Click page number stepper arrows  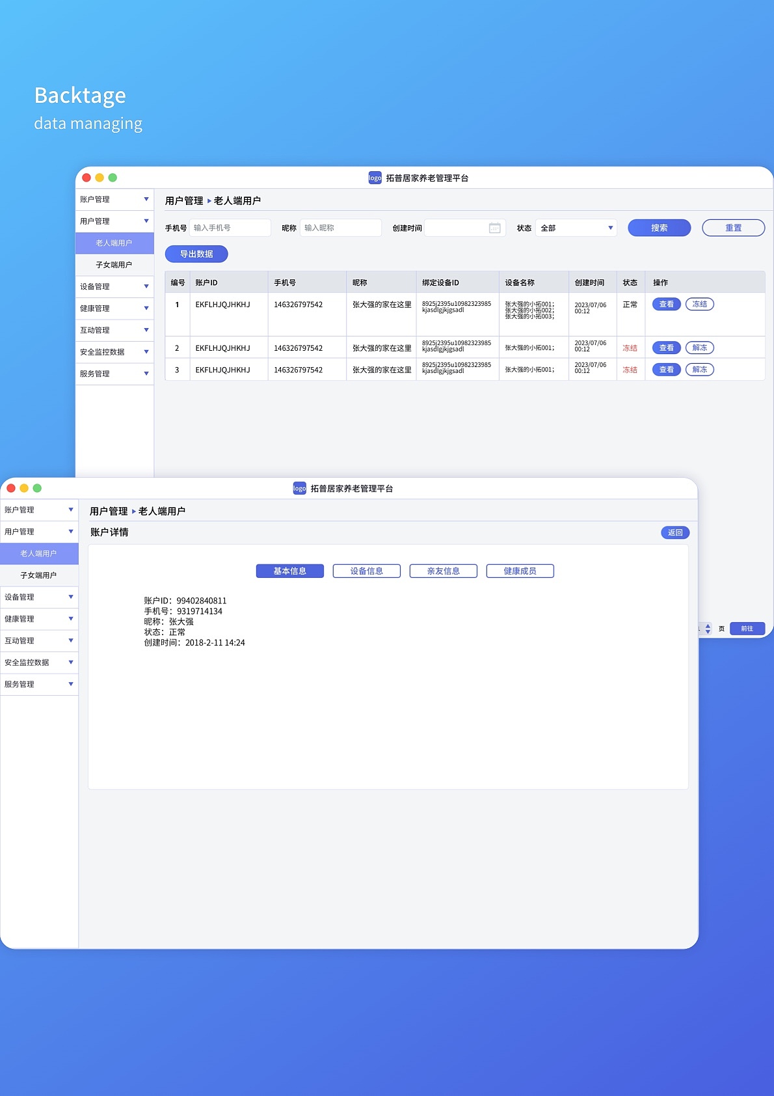tap(708, 629)
